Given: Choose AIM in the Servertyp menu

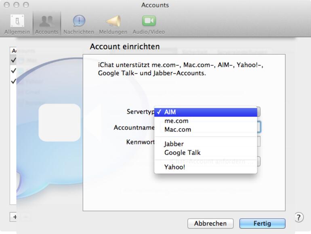Looking at the screenshot, I should tap(206, 112).
